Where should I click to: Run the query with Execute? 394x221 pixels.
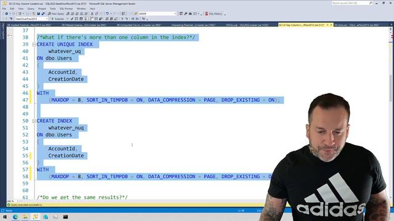pos(57,19)
